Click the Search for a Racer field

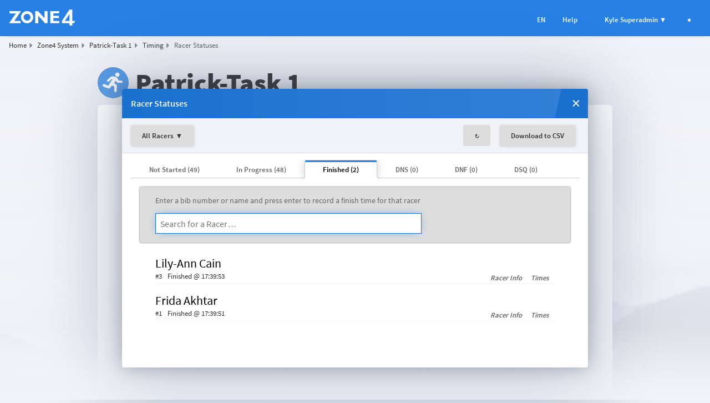coord(288,224)
